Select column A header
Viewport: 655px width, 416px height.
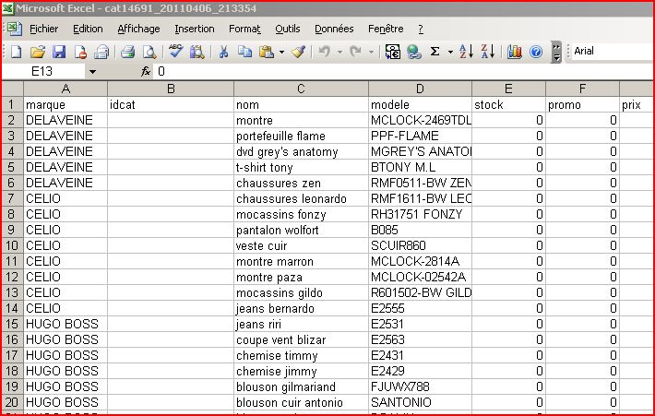(x=65, y=89)
